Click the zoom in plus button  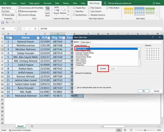(x=154, y=130)
